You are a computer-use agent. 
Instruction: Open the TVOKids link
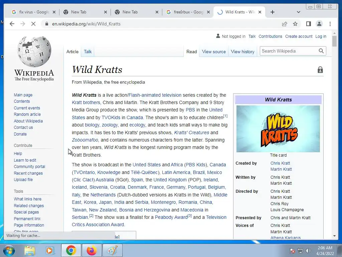click(x=111, y=117)
